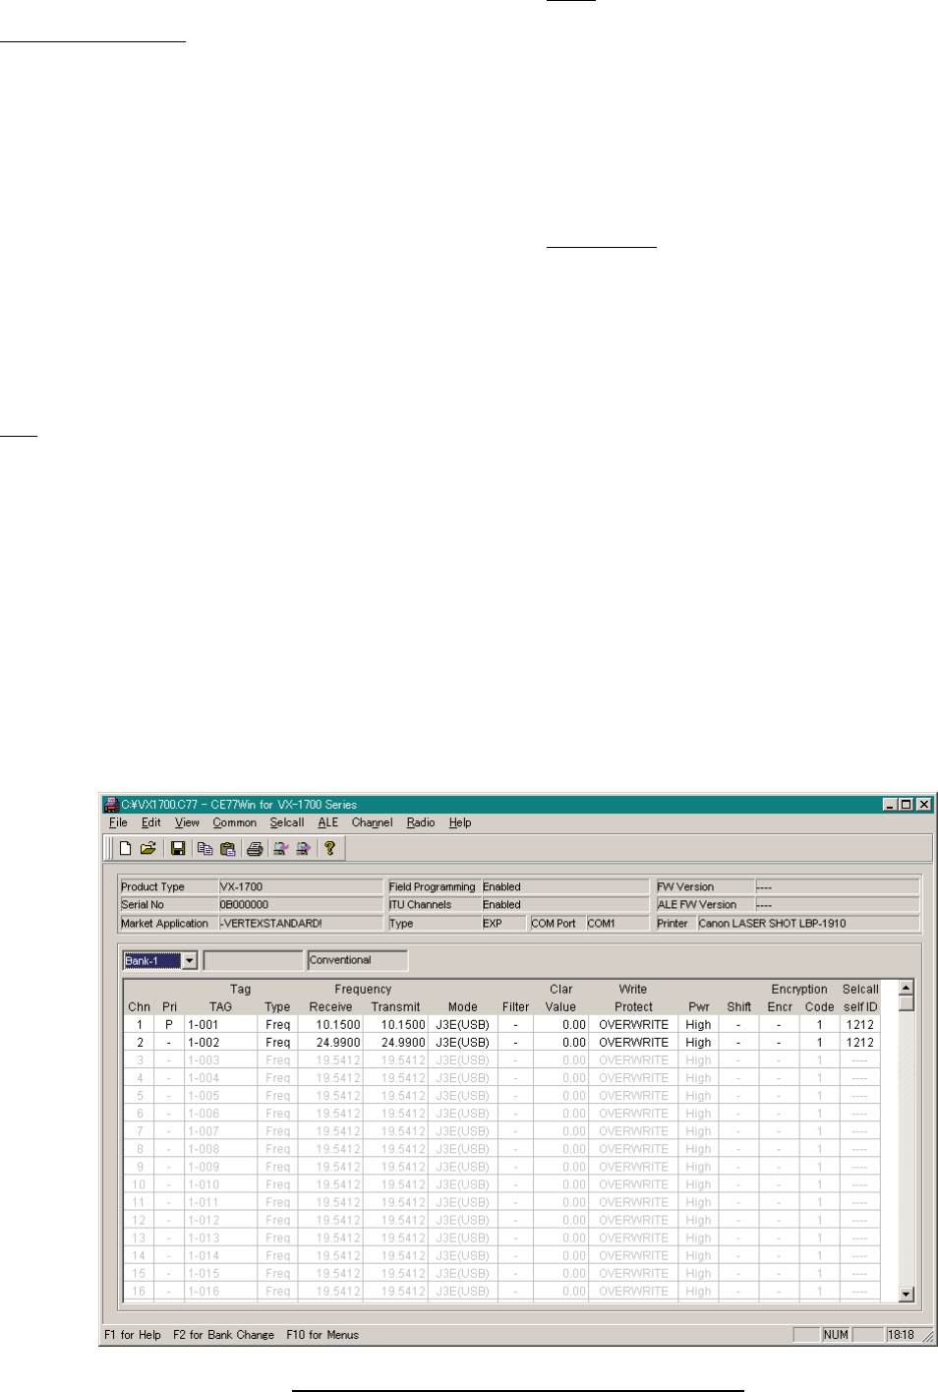Click Mode J3E(USB) in channel 1 row

pyautogui.click(x=462, y=1025)
